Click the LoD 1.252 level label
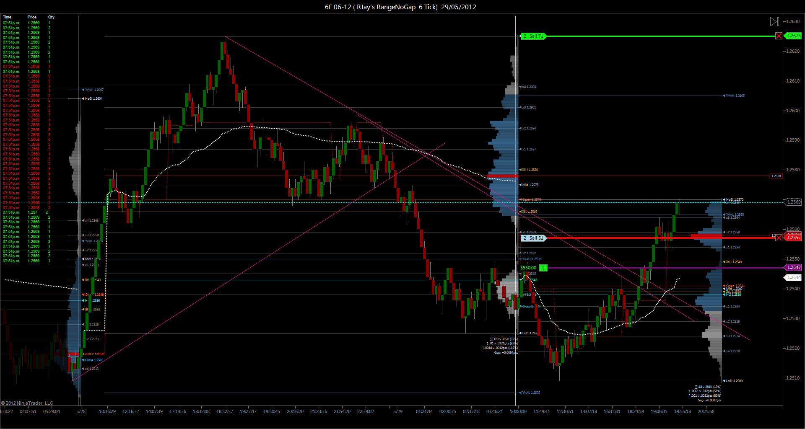The width and height of the screenshot is (805, 429). pyautogui.click(x=528, y=333)
